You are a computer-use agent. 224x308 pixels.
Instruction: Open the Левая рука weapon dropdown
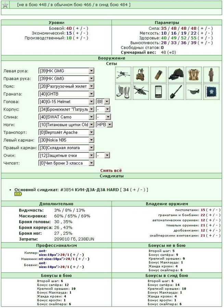click(x=66, y=71)
